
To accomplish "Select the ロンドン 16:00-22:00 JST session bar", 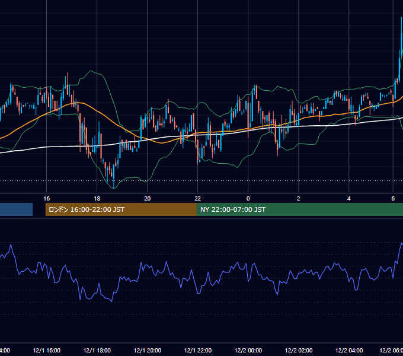I will pos(121,209).
